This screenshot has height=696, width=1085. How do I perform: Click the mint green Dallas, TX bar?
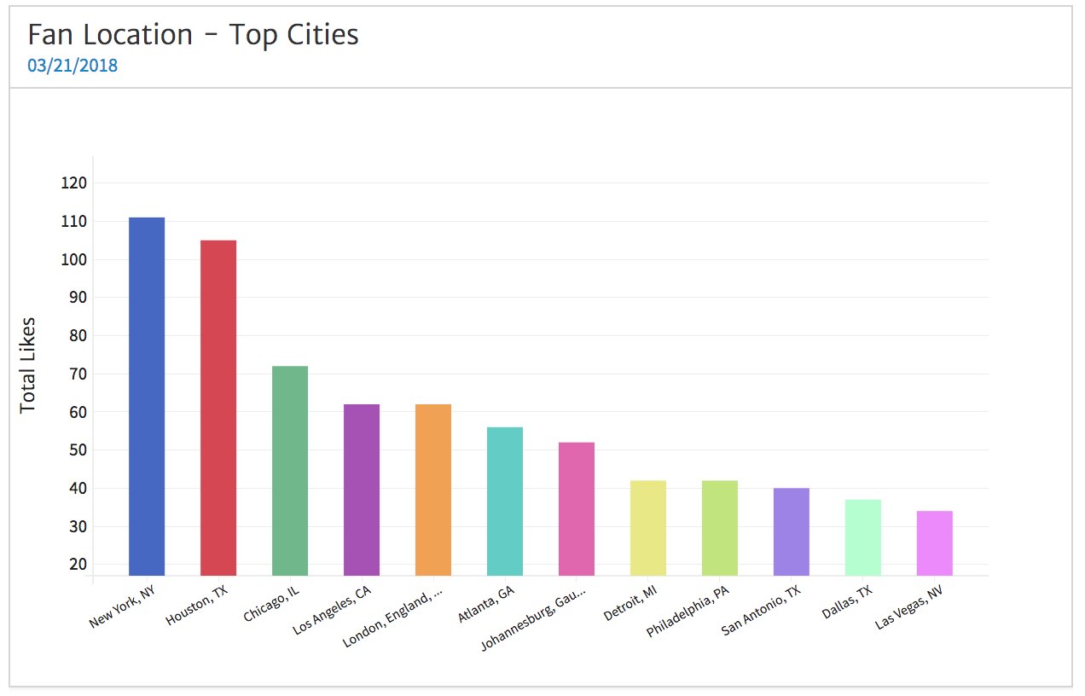pos(863,537)
